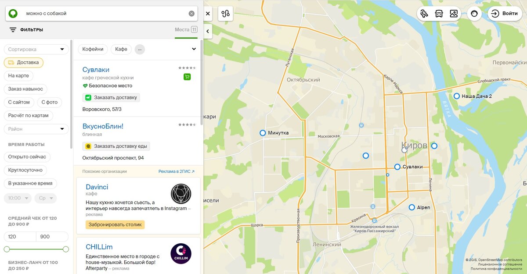Expand the category list chevron

coord(194,49)
